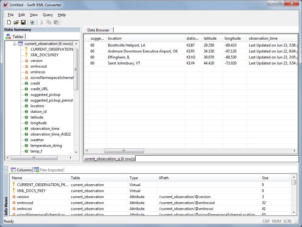Select the credit_URL tree item
The image size is (302, 227).
[x=39, y=89]
